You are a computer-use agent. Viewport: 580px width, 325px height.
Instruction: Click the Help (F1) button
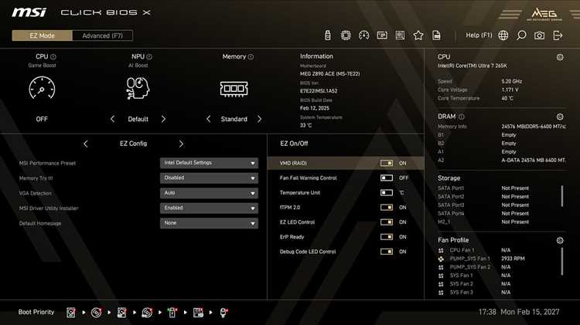tap(479, 35)
